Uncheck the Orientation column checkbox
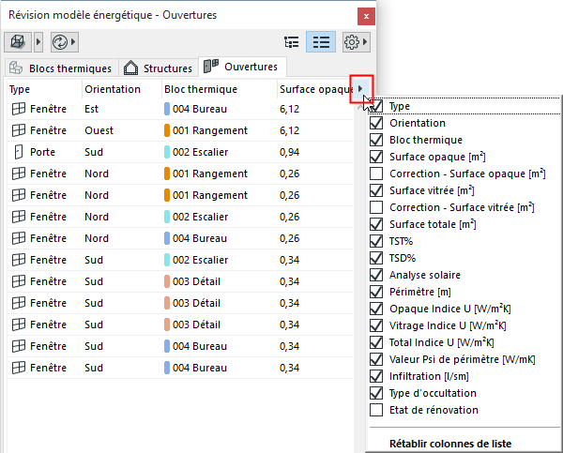The height and width of the screenshot is (453, 563). [376, 123]
